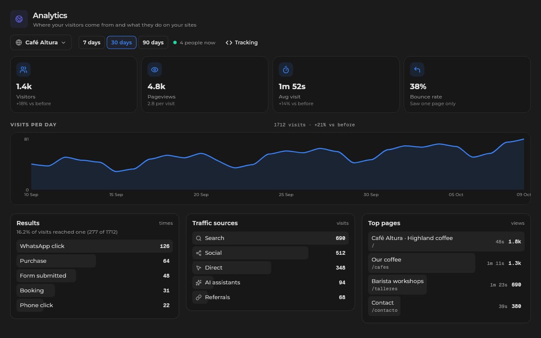Click the Pageviews eye icon

click(x=155, y=70)
